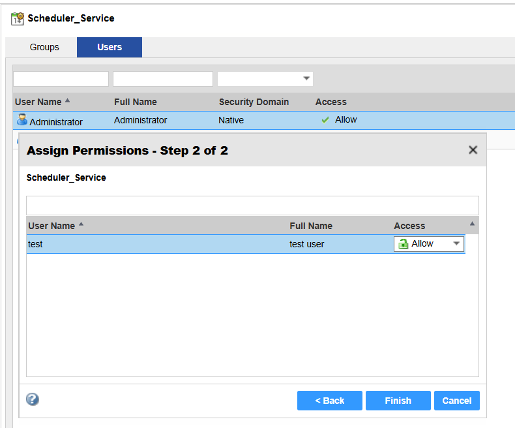Screen dimensions: 515x428
Task: Sort background table by User Name
Action: [x=42, y=102]
